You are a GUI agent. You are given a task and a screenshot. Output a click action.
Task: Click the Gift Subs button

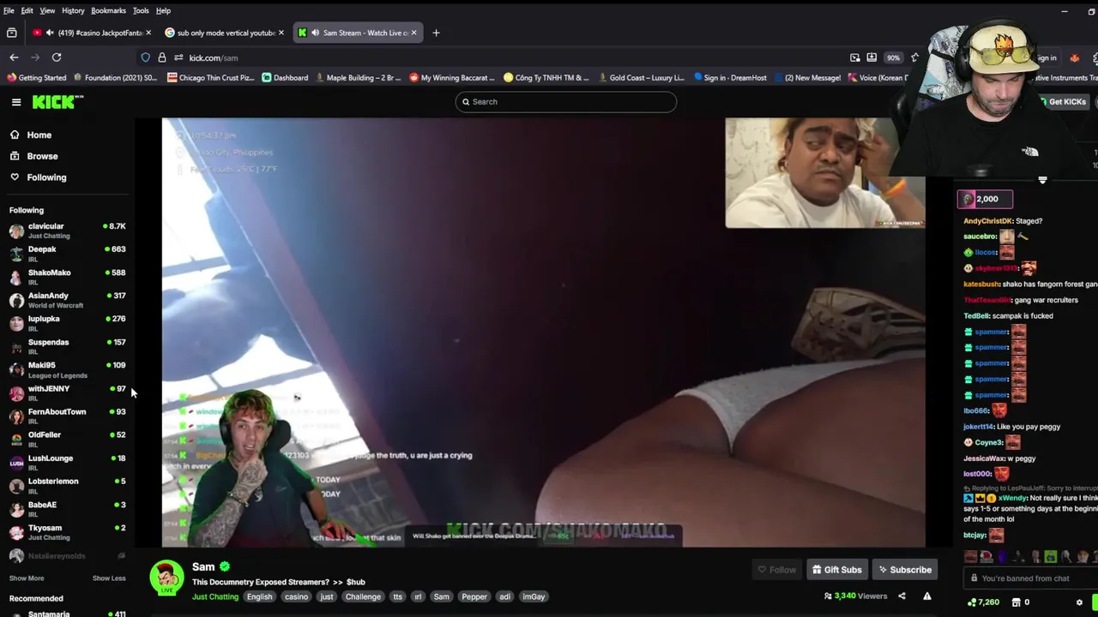pyautogui.click(x=836, y=570)
